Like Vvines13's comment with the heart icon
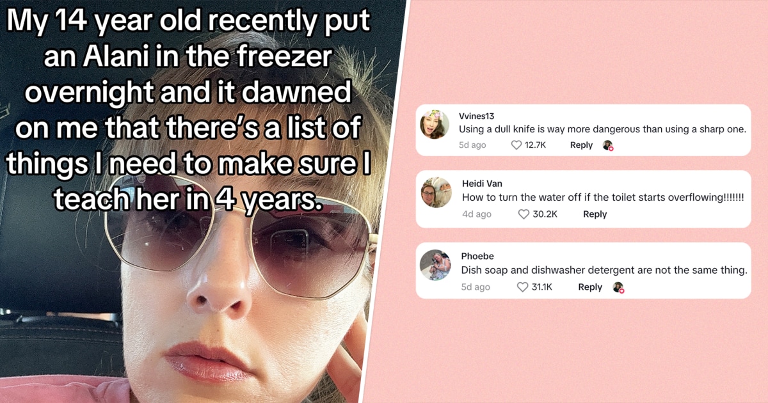This screenshot has height=403, width=768. click(x=516, y=145)
